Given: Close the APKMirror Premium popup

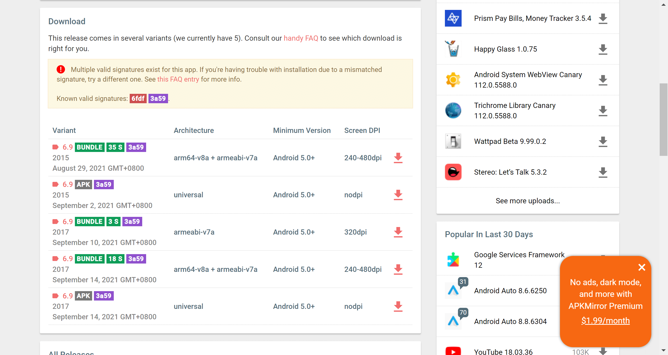Looking at the screenshot, I should 642,267.
